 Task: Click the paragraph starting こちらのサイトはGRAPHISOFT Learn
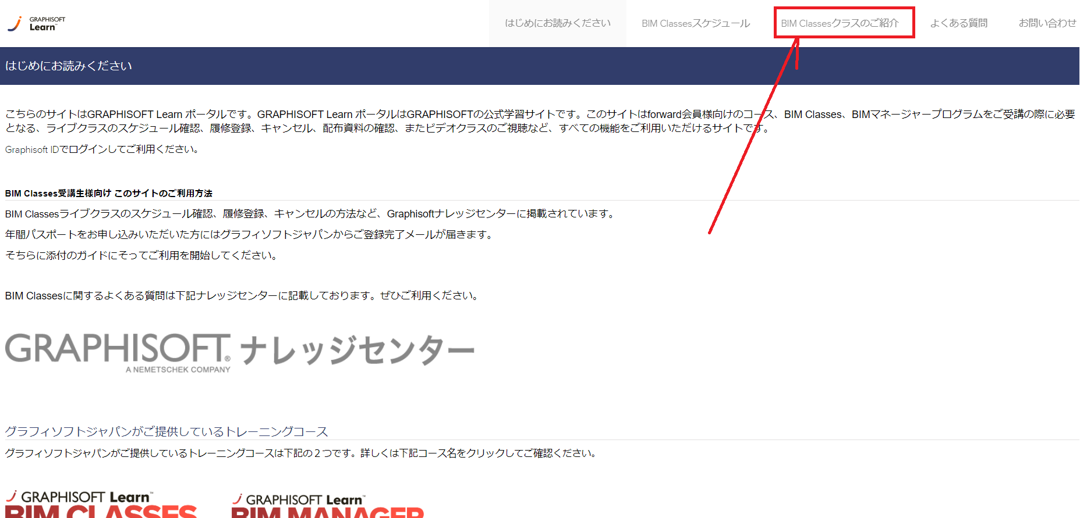click(540, 121)
